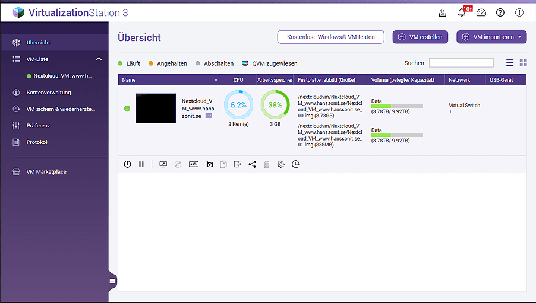
Task: Click the CPU column header
Action: (x=238, y=80)
